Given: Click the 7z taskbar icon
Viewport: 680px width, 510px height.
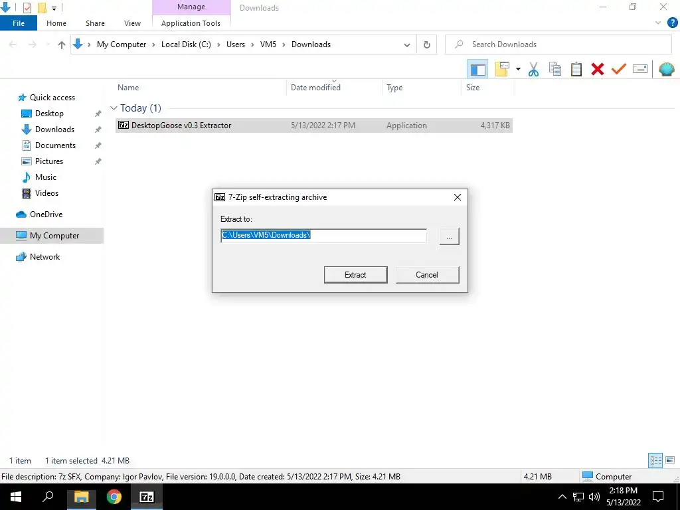Looking at the screenshot, I should (x=147, y=497).
